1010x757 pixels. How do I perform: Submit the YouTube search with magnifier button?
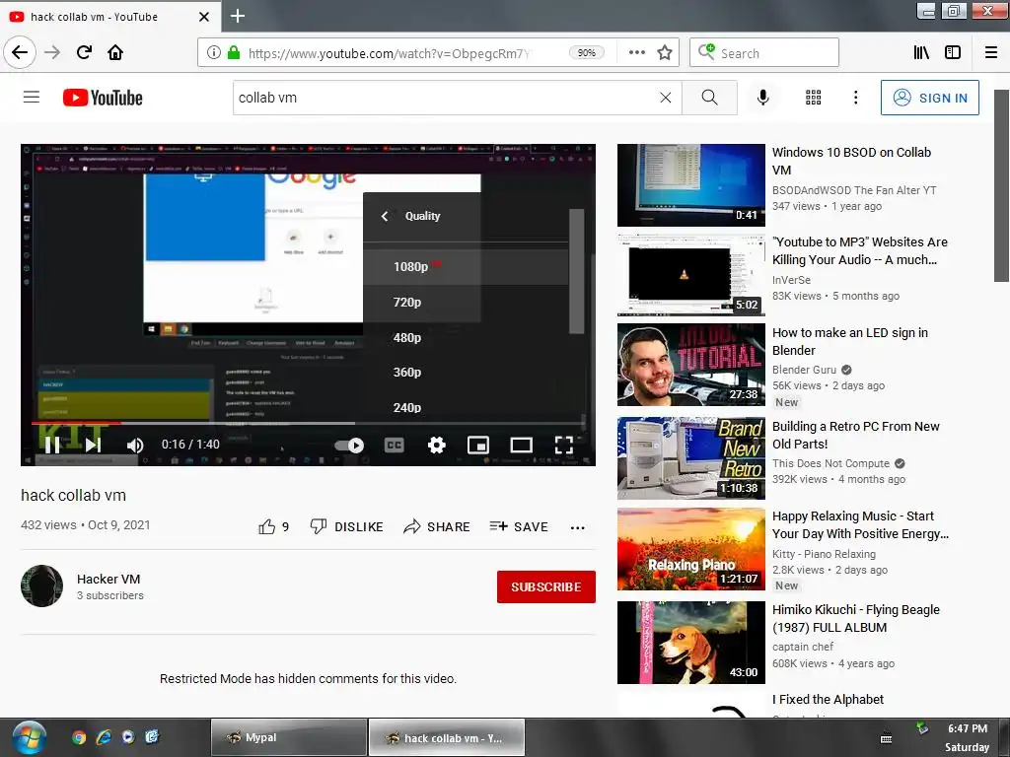tap(709, 98)
